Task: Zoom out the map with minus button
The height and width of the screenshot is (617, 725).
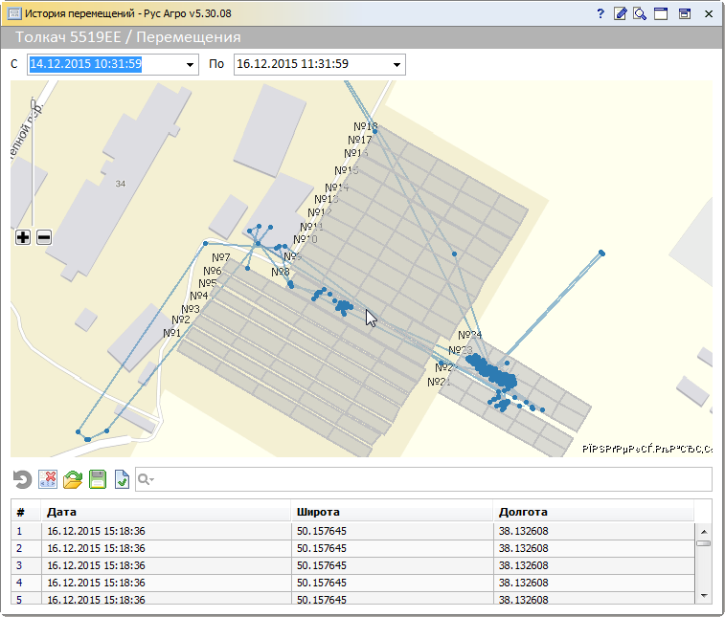Action: pos(44,237)
